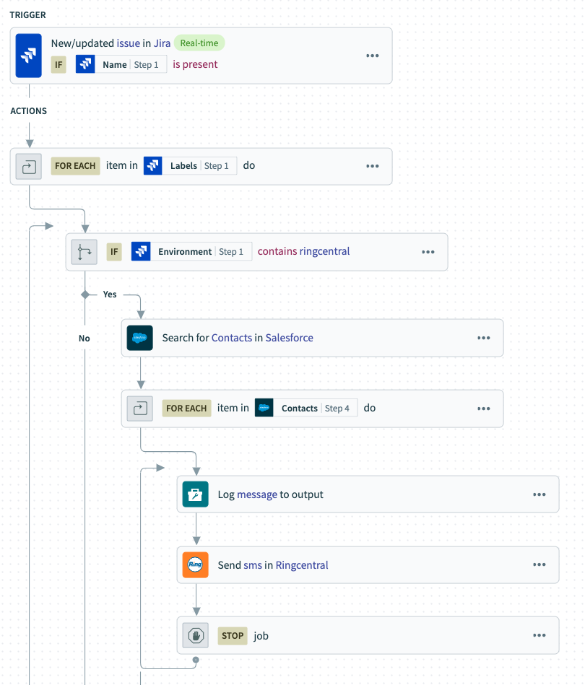This screenshot has width=585, height=685.
Task: Click the repeat loop icon for Contacts
Action: [x=140, y=409]
